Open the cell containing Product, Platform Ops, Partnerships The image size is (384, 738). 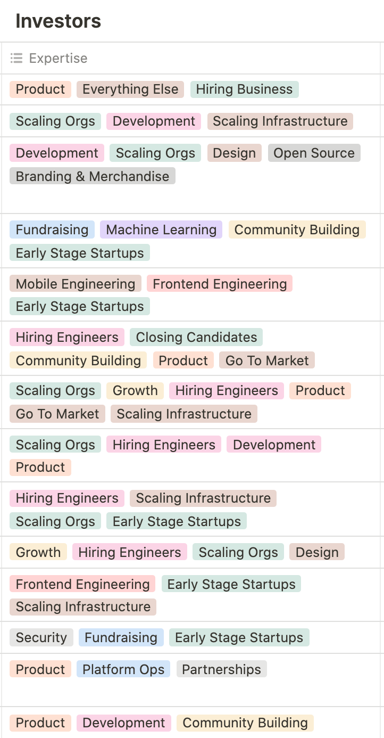[x=190, y=680]
